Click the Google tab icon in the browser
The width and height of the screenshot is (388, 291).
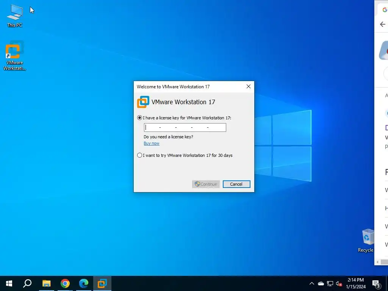[x=385, y=9]
